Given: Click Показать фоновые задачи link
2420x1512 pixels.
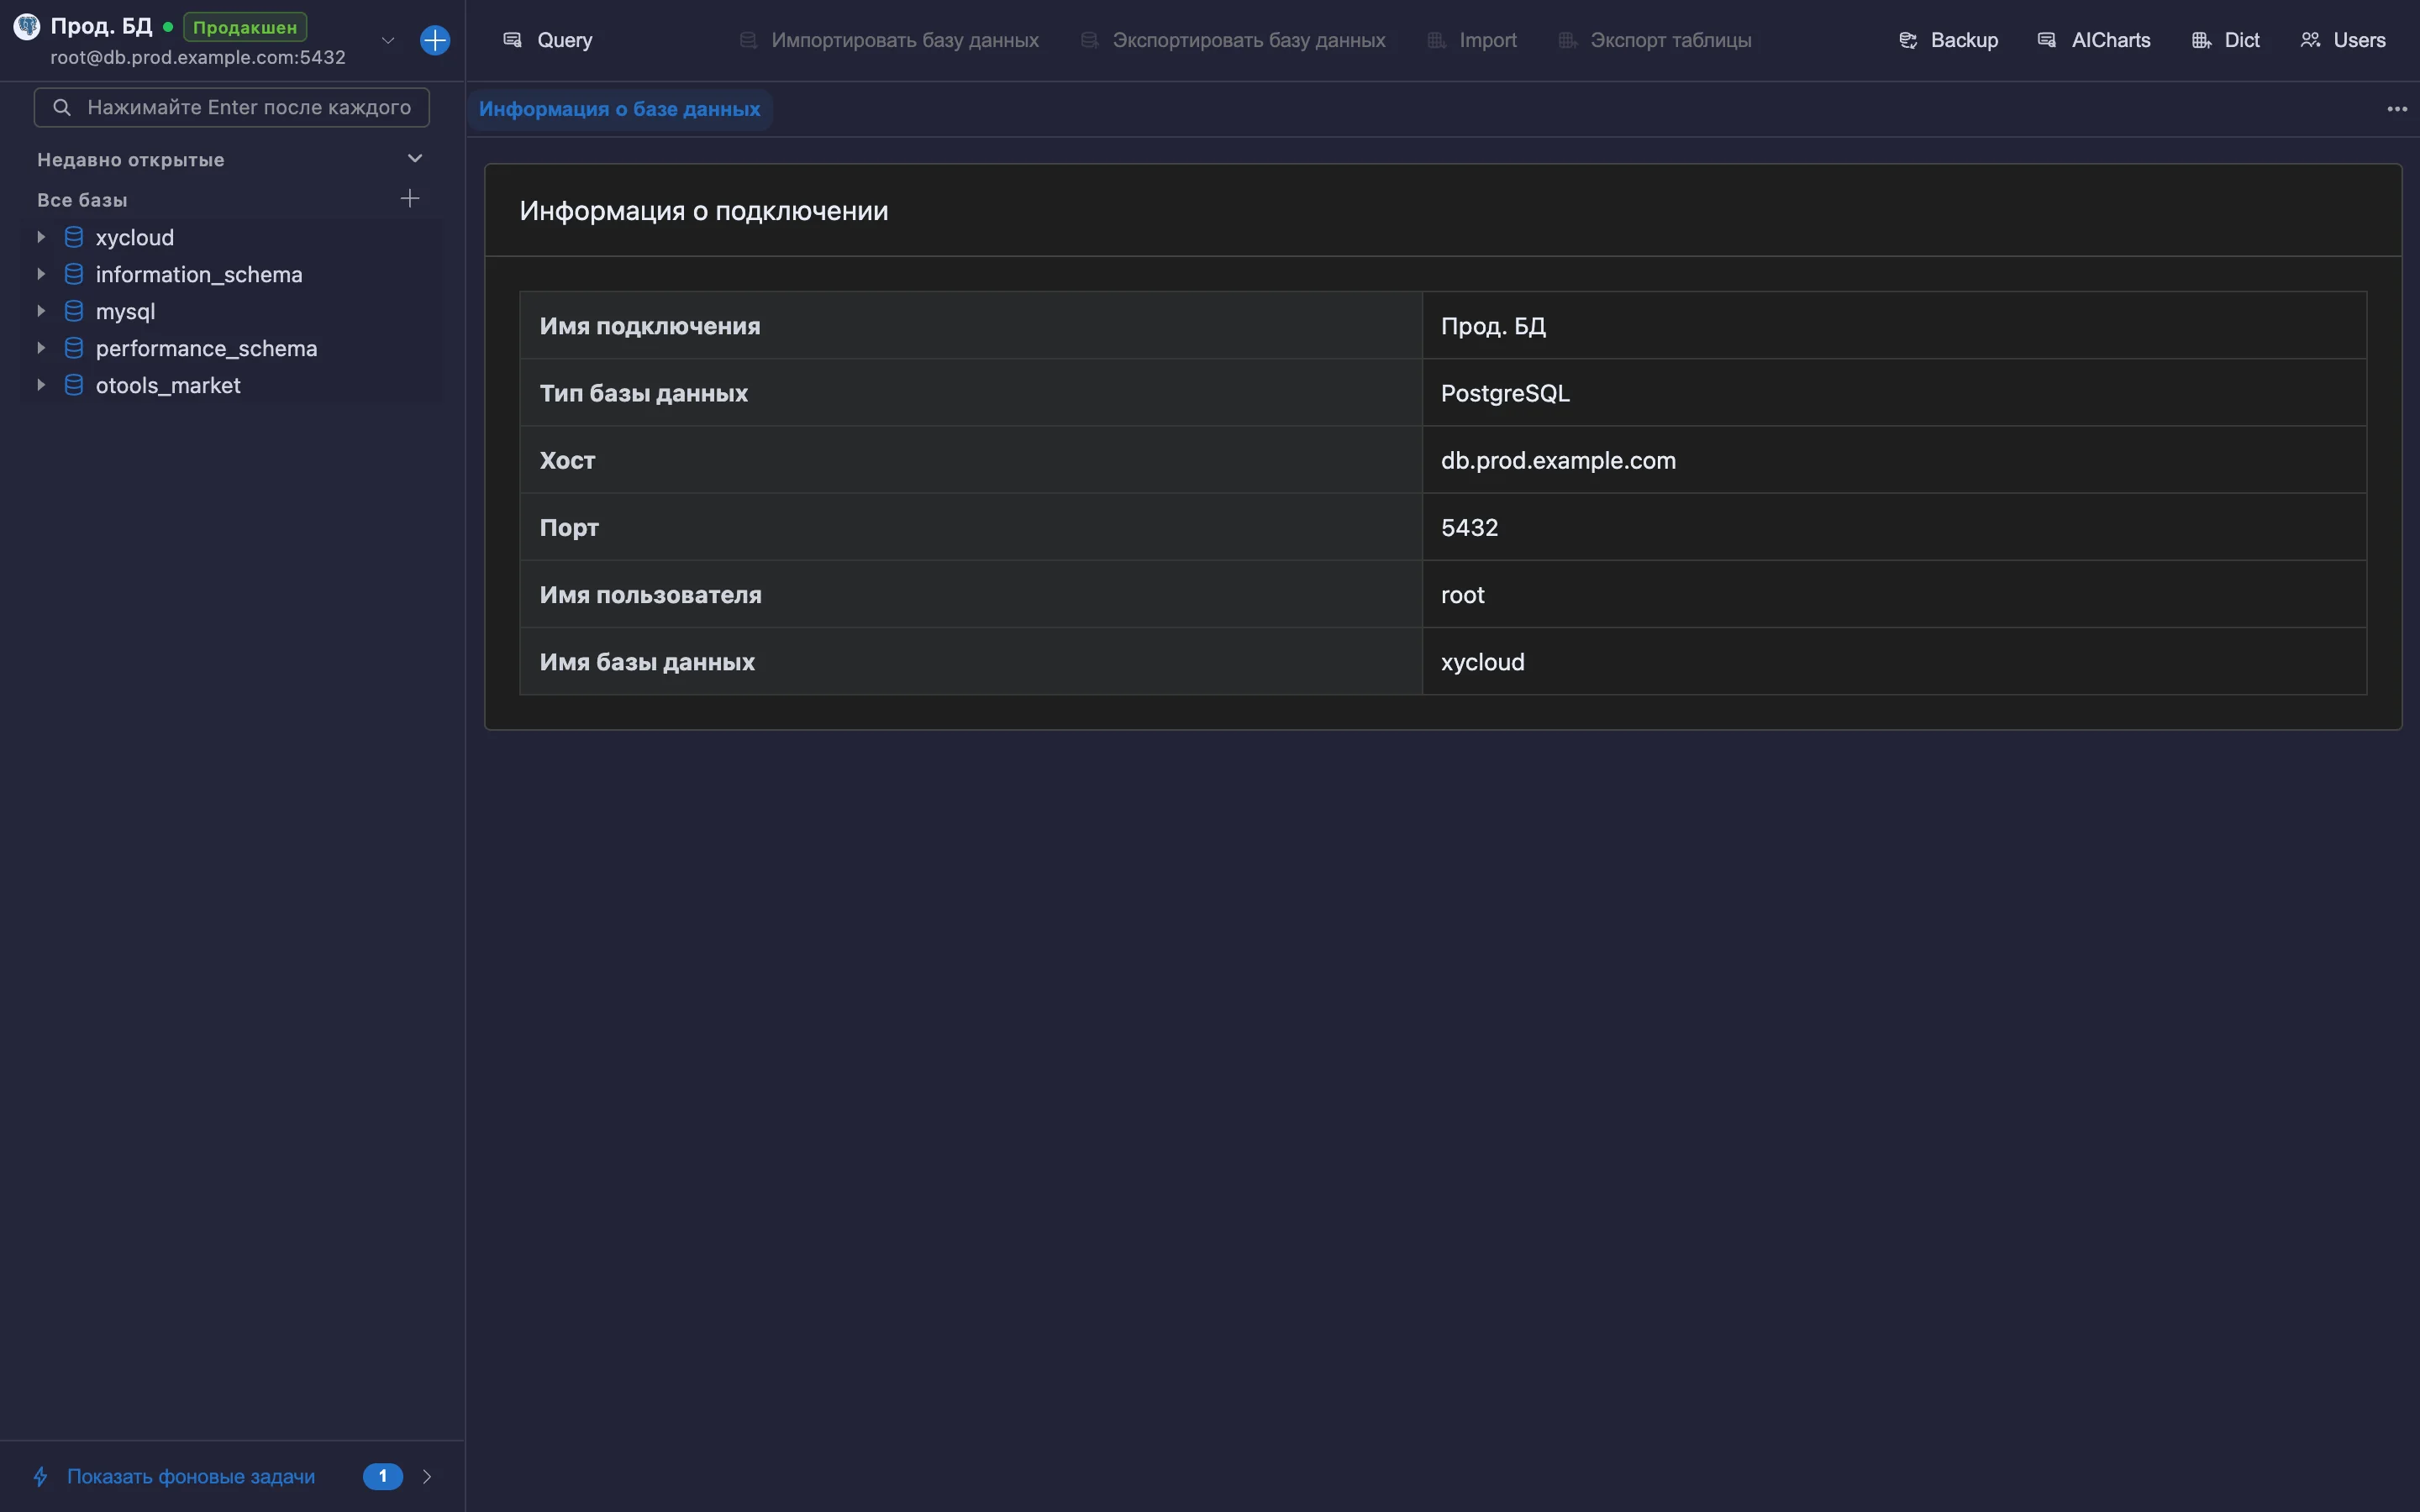Looking at the screenshot, I should pyautogui.click(x=191, y=1476).
